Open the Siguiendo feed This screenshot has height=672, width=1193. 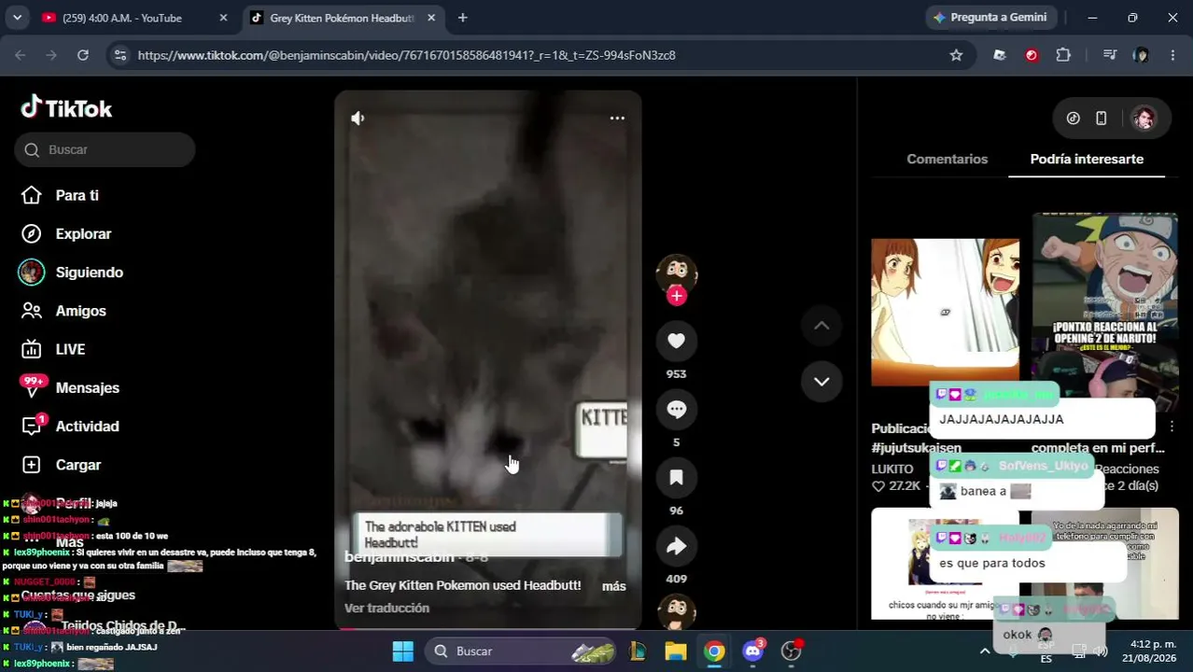89,273
